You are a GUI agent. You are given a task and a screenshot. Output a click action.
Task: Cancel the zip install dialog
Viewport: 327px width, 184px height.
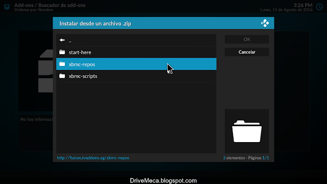247,52
